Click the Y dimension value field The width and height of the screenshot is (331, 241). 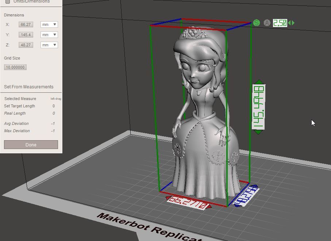(26, 35)
